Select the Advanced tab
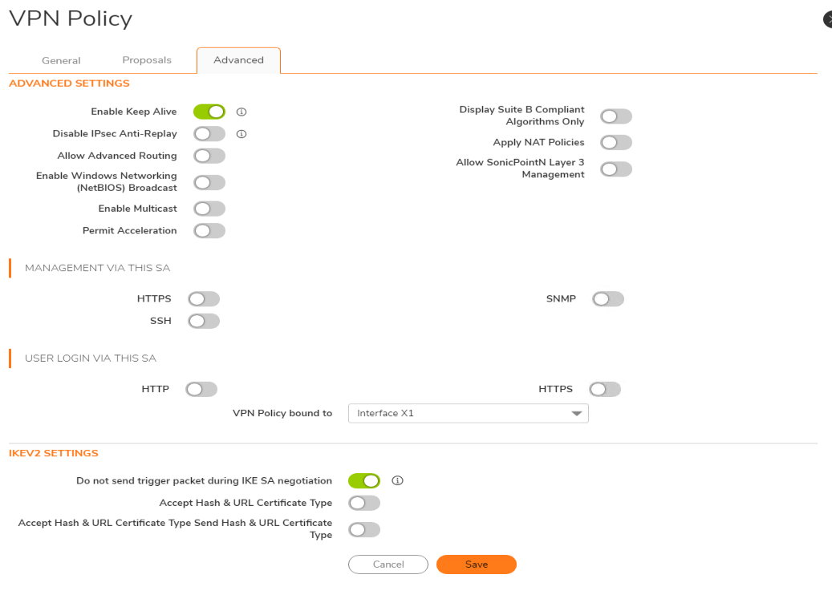The image size is (832, 611). click(238, 60)
